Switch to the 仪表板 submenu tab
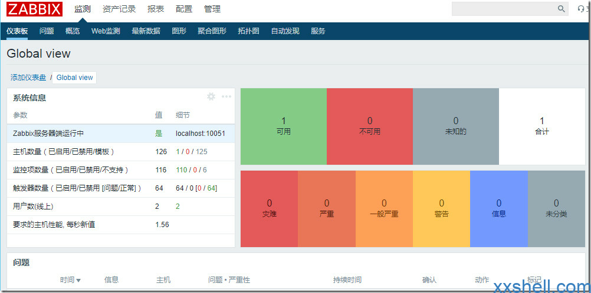The height and width of the screenshot is (293, 591). point(17,31)
